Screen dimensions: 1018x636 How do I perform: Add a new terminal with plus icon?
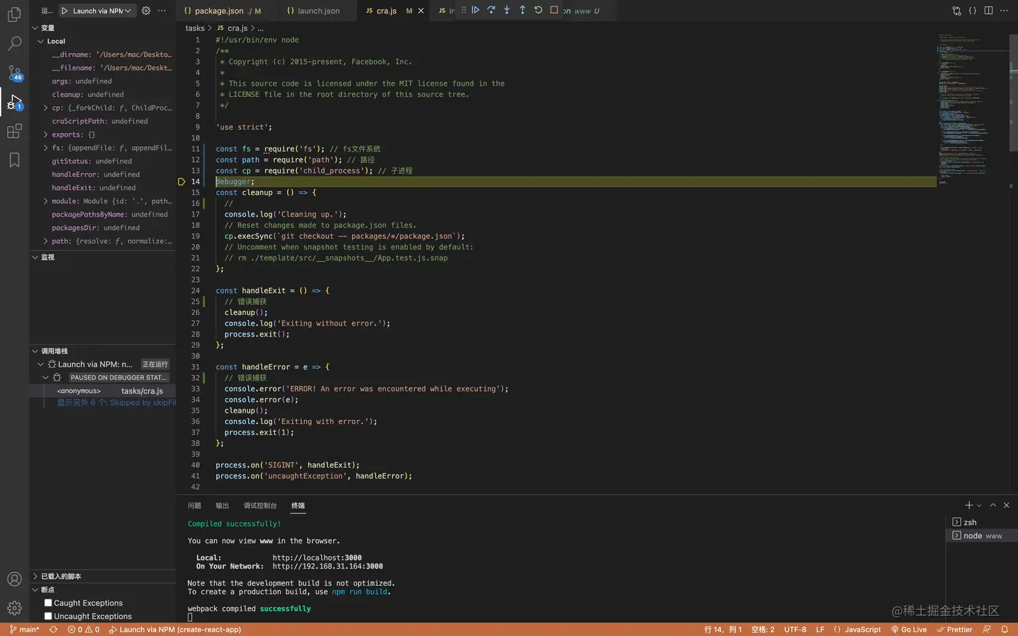tap(969, 505)
